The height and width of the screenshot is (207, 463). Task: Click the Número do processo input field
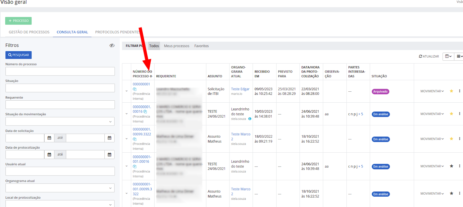[60, 71]
